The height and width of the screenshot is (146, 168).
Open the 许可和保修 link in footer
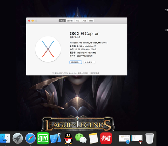click(95, 73)
